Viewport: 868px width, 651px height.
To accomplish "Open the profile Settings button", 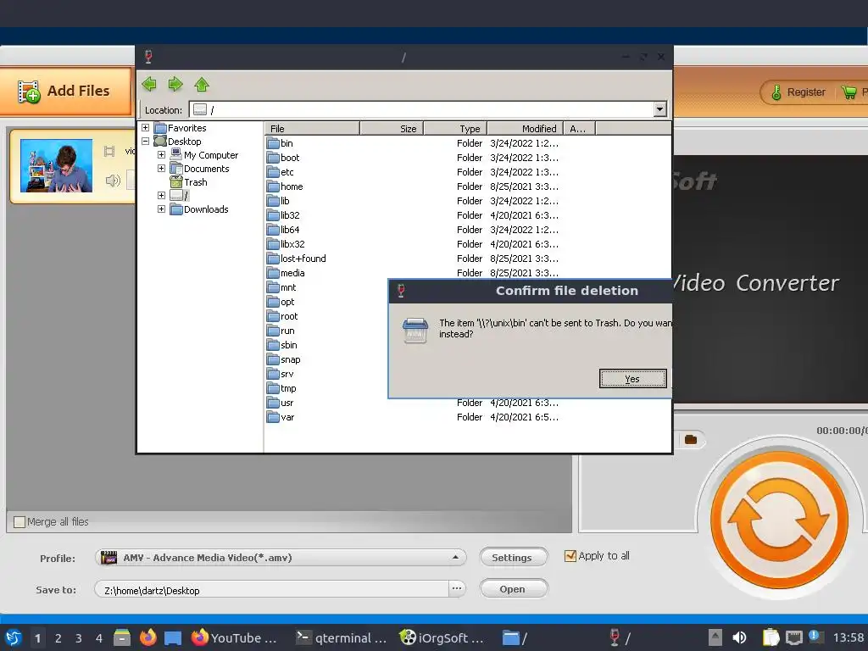I will (513, 558).
